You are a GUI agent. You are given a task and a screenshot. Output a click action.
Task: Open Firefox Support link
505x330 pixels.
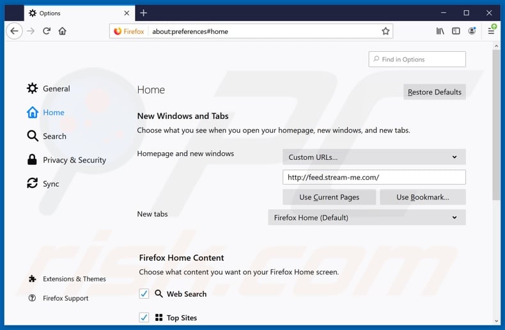click(x=58, y=298)
